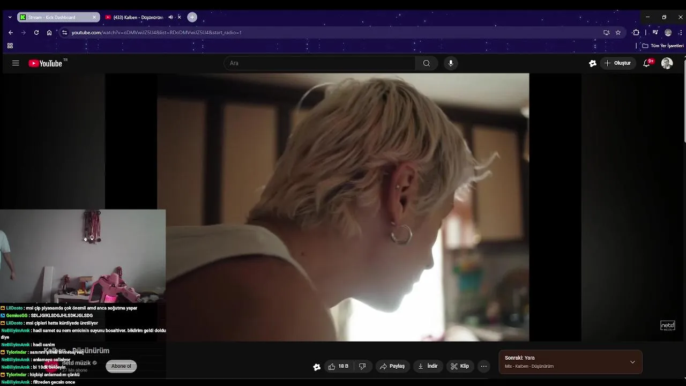This screenshot has height=386, width=686.
Task: Click chat message 'filtreden gecsin once'
Action: click(x=54, y=382)
